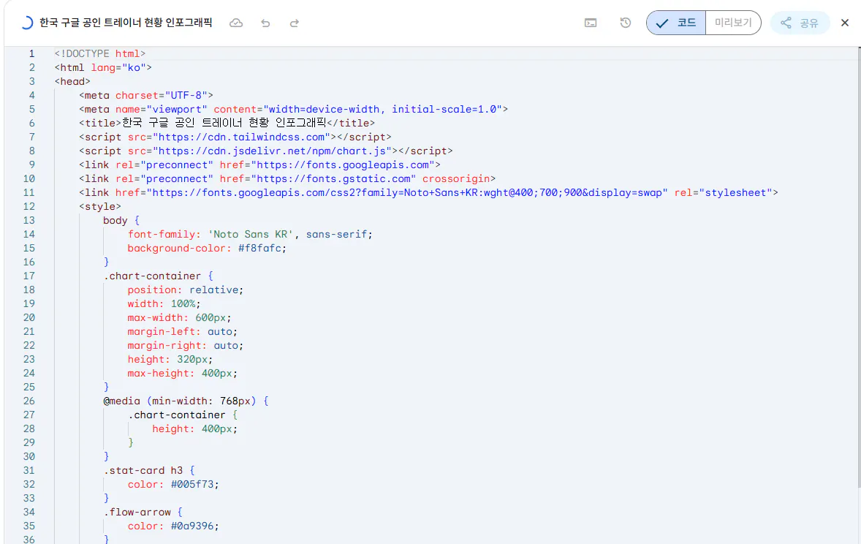Click the tailwindcss CDN script URL
The width and height of the screenshot is (861, 544).
coord(241,137)
